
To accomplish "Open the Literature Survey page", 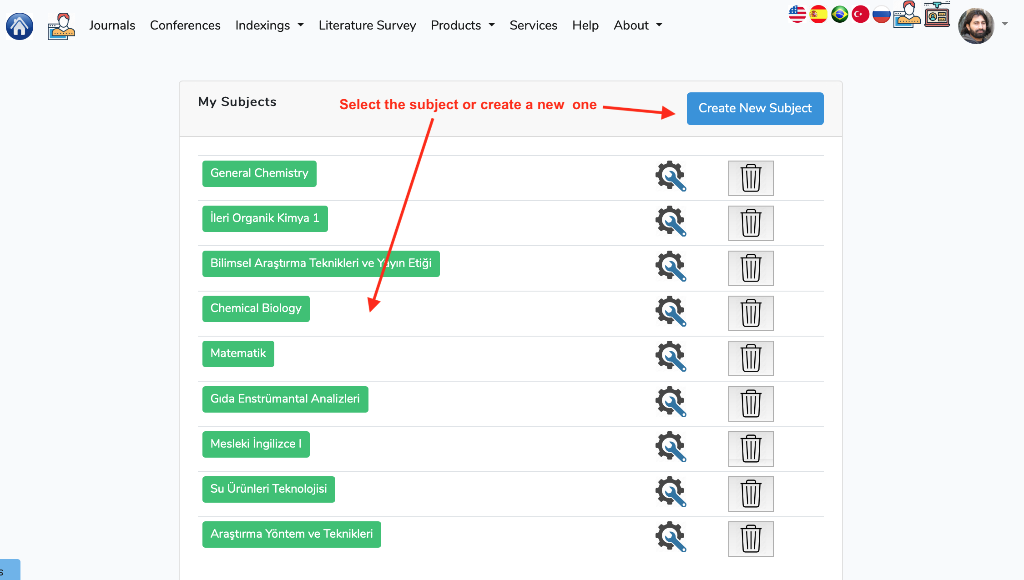I will coord(367,25).
